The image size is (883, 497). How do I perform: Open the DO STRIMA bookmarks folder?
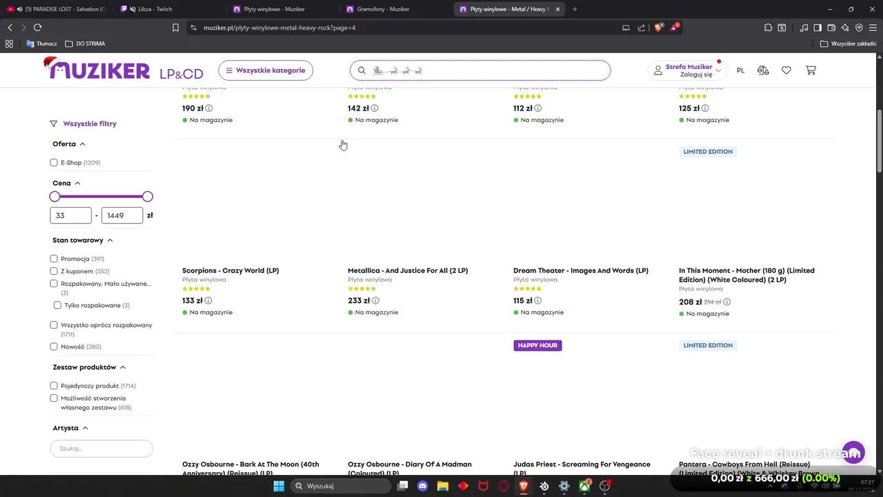coord(85,43)
